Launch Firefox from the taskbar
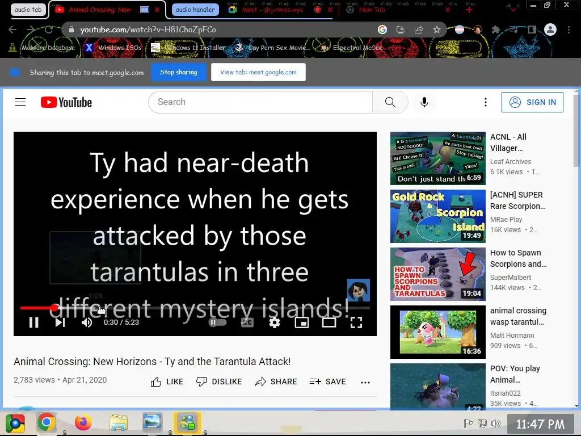 tap(83, 422)
